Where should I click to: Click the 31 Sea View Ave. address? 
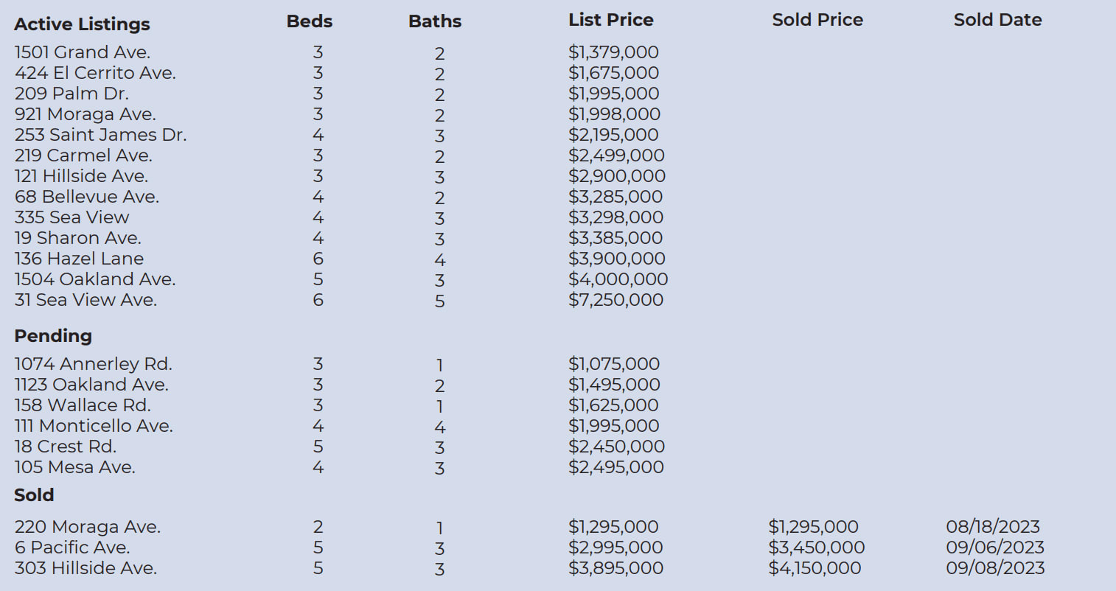point(86,300)
